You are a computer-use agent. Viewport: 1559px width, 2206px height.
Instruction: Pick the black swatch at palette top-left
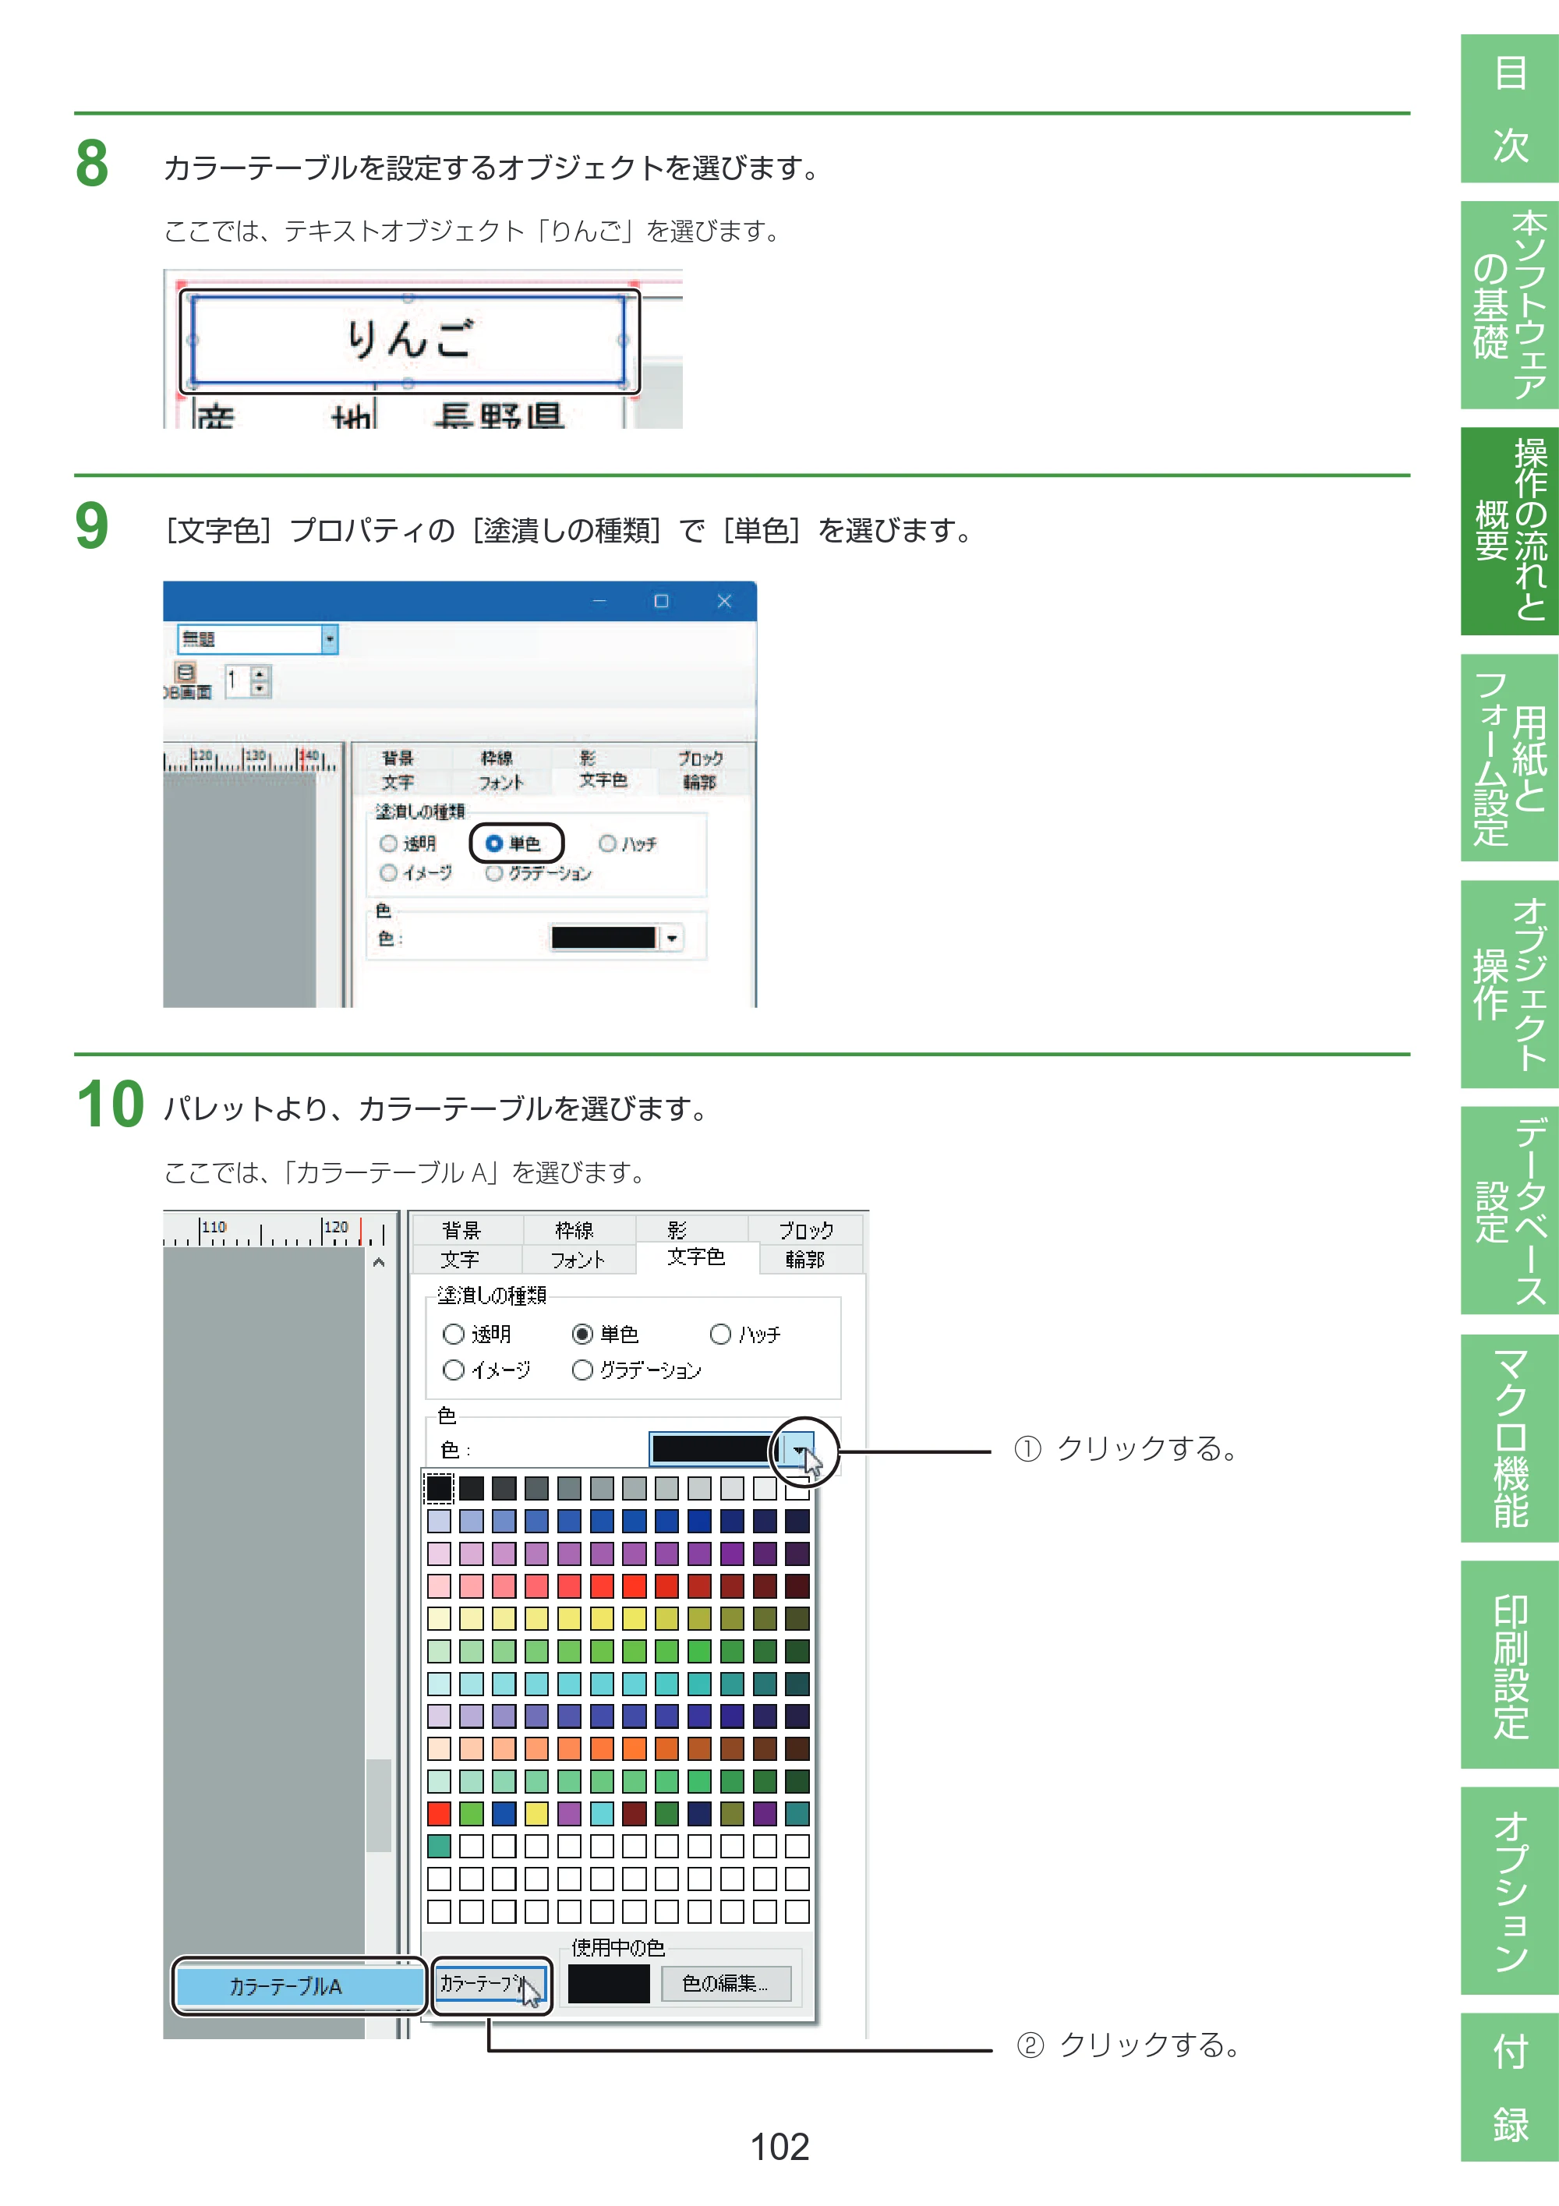coord(439,1488)
